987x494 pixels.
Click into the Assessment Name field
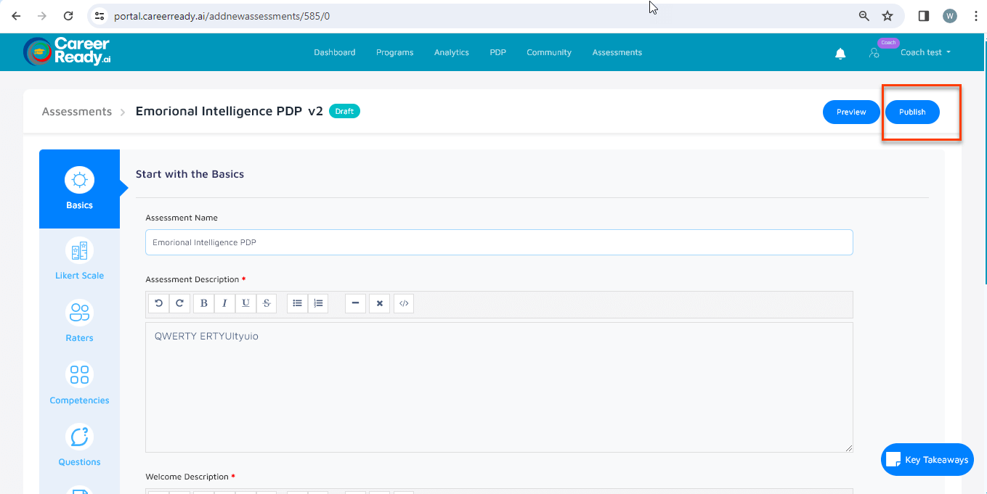click(499, 242)
